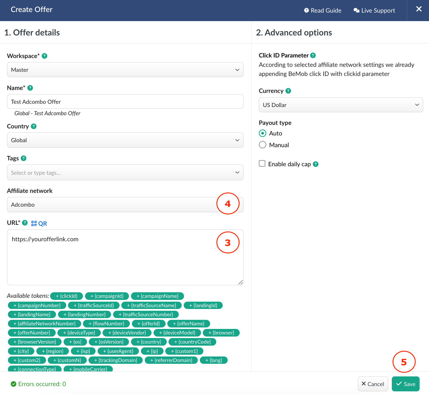
Task: Expand the Country dropdown
Action: tap(125, 140)
